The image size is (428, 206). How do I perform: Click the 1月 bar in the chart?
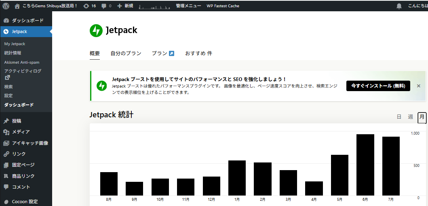click(x=237, y=178)
